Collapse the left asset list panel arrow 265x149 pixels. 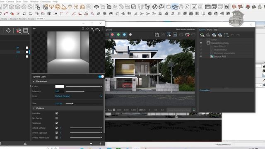(30, 86)
